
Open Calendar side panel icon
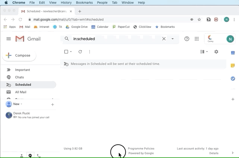233,53
